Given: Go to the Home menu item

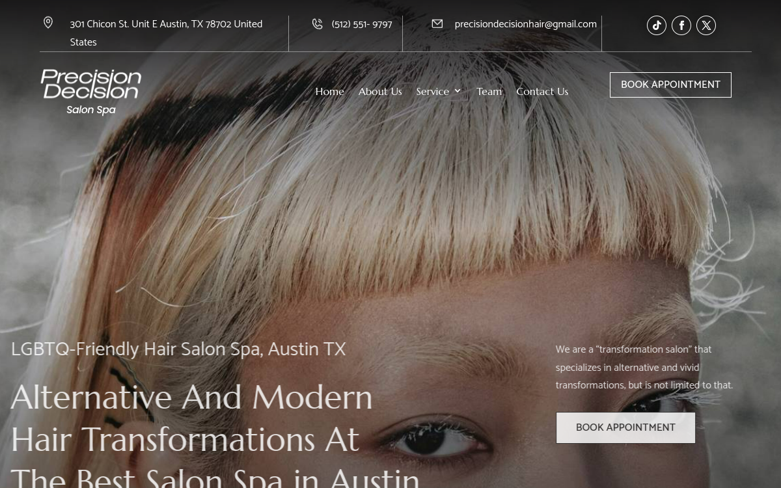Looking at the screenshot, I should [x=330, y=92].
